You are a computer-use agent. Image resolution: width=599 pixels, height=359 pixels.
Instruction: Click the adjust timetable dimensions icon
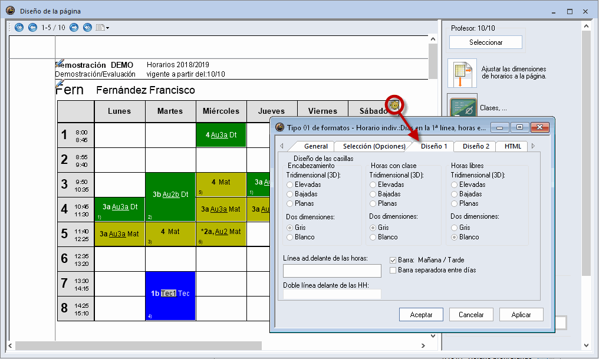tap(462, 73)
